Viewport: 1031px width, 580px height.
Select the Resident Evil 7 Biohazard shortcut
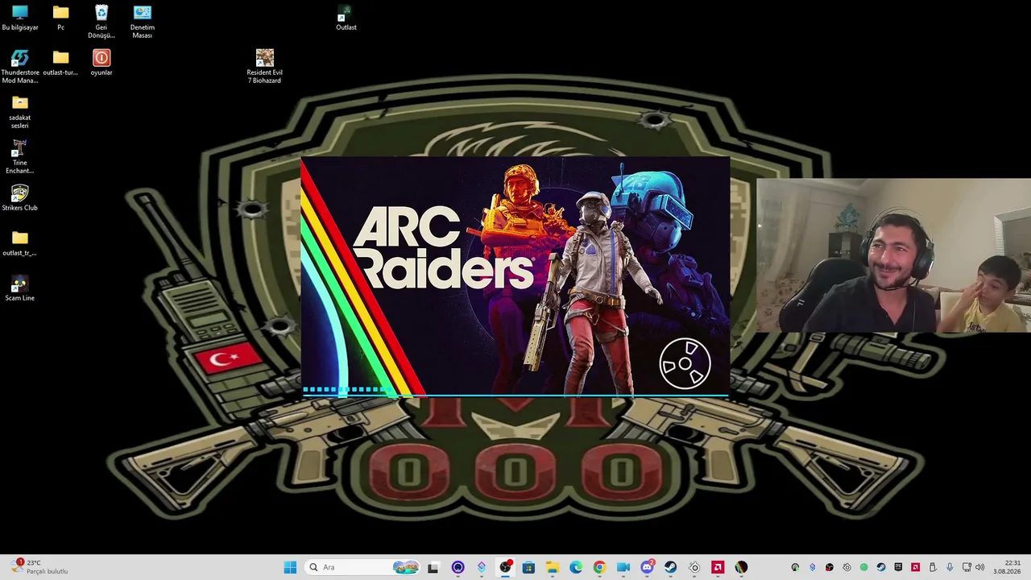(265, 67)
